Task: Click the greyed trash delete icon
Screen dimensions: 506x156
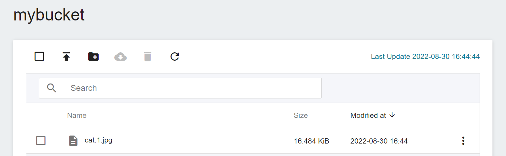Action: tap(148, 57)
